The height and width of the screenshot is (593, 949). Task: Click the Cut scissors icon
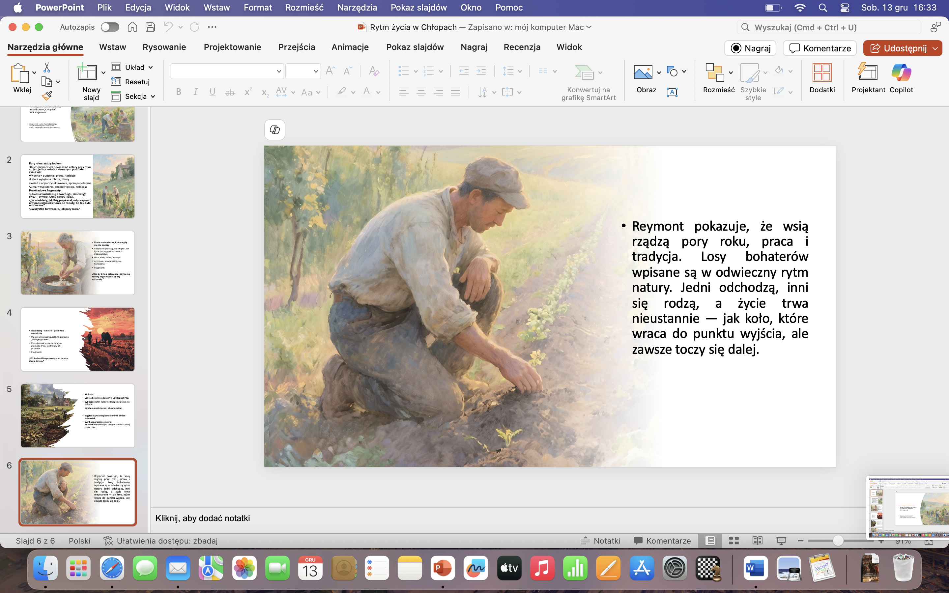(x=47, y=68)
